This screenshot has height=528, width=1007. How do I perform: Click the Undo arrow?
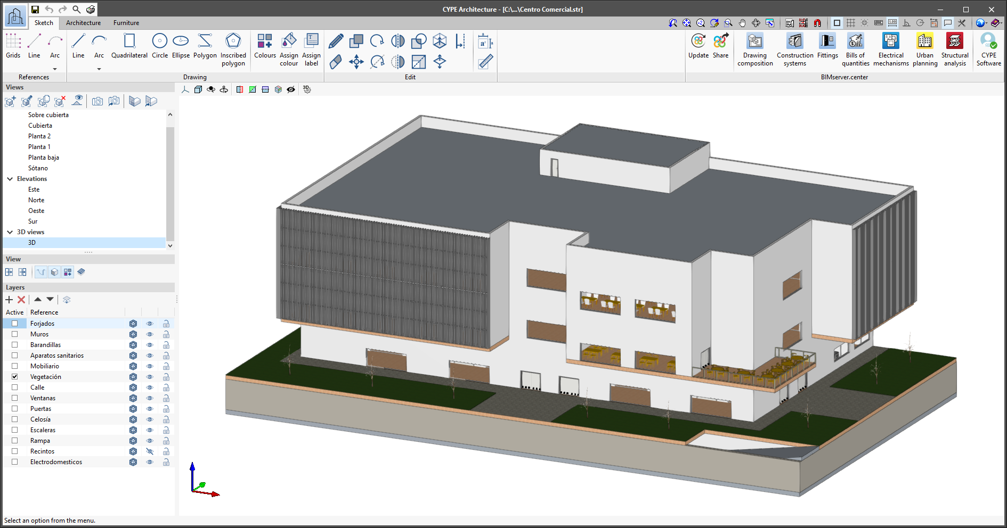49,9
